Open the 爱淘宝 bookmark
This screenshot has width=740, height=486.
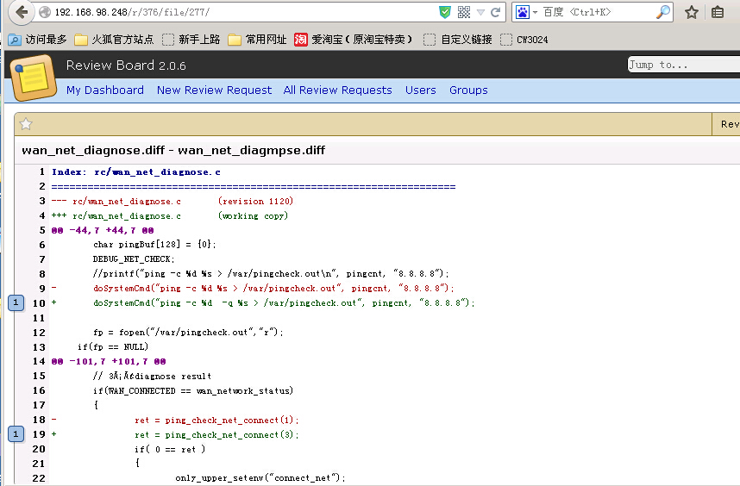tap(354, 40)
